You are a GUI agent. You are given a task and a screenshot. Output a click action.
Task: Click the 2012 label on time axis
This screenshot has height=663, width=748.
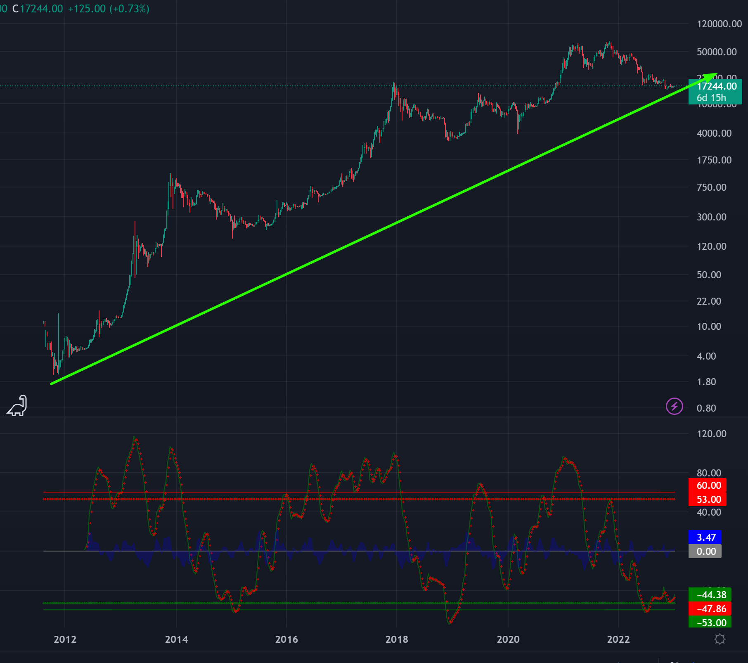point(65,639)
